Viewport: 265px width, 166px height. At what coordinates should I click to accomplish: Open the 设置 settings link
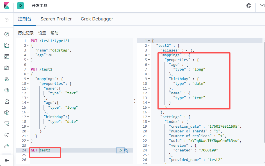point(42,33)
